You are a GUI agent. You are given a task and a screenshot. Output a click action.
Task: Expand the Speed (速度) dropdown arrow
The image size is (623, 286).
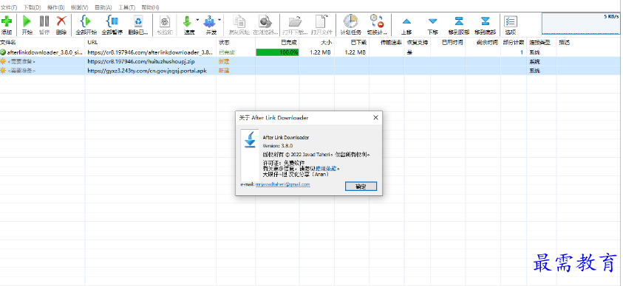(x=197, y=19)
